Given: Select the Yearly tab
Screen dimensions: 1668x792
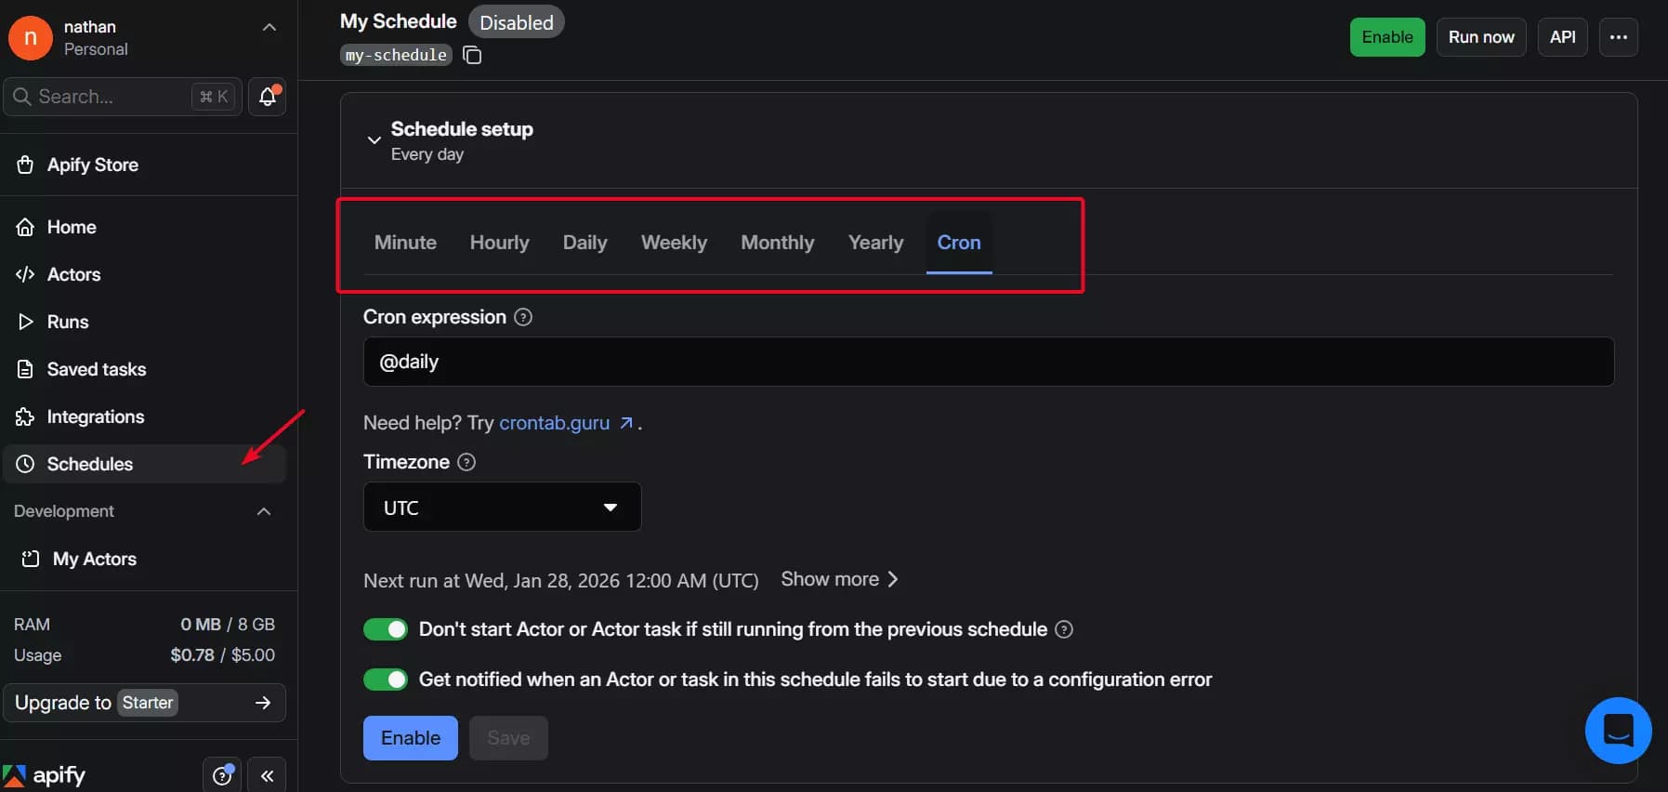Looking at the screenshot, I should (875, 243).
